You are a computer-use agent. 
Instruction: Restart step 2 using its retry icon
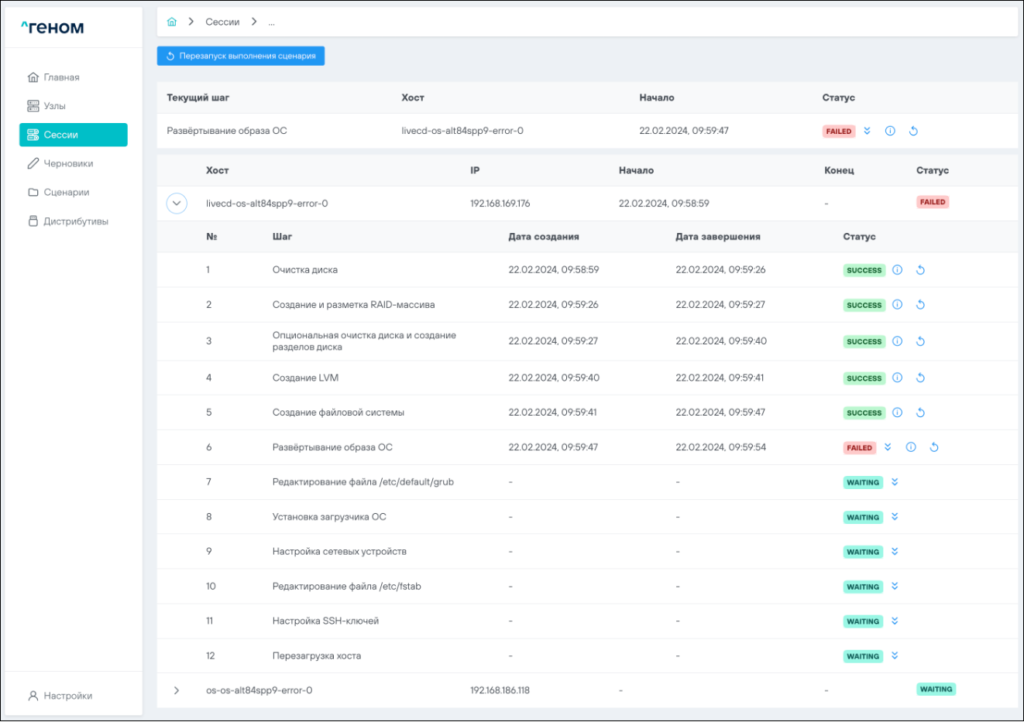(920, 305)
